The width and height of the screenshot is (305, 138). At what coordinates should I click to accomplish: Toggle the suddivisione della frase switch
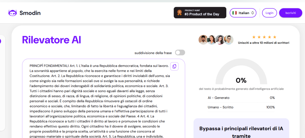tap(180, 53)
